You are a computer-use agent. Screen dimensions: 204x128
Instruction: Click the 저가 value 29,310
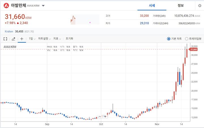click(144, 23)
